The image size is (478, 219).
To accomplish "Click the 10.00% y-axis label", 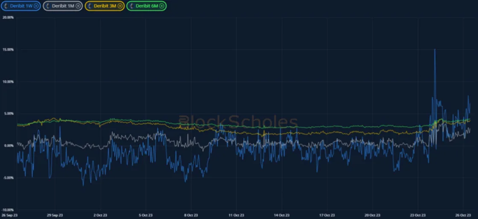I will [8, 82].
